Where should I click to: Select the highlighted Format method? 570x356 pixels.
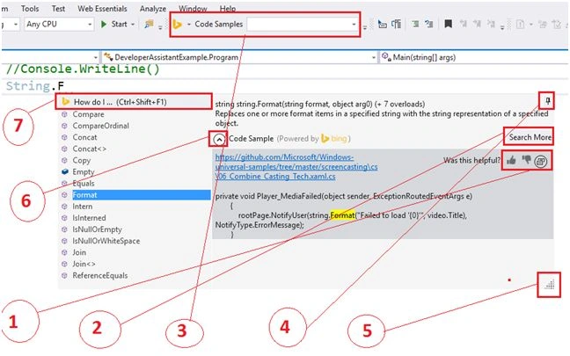142,195
